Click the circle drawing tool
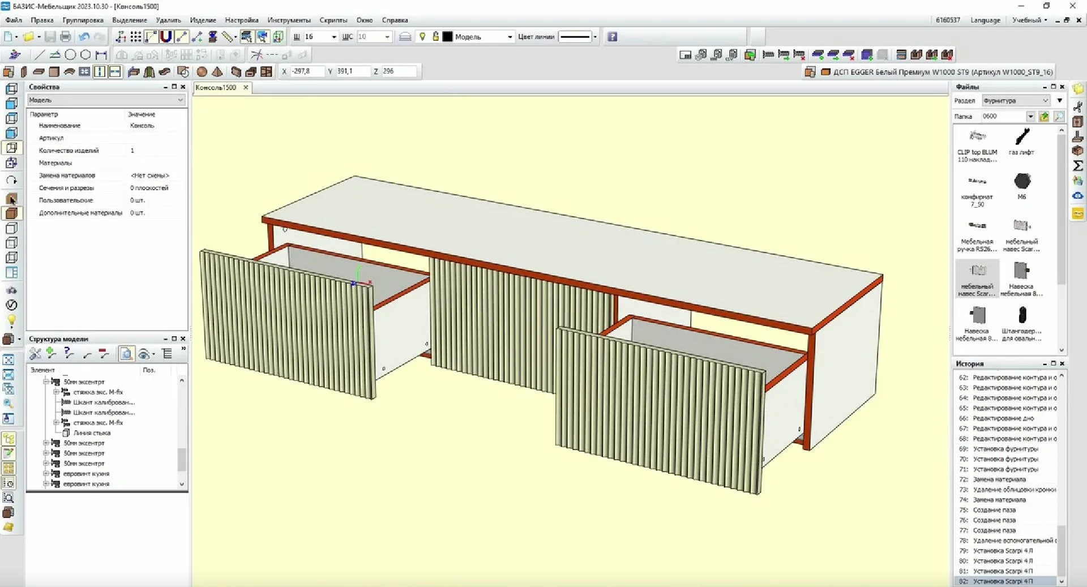This screenshot has height=587, width=1087. tap(70, 55)
